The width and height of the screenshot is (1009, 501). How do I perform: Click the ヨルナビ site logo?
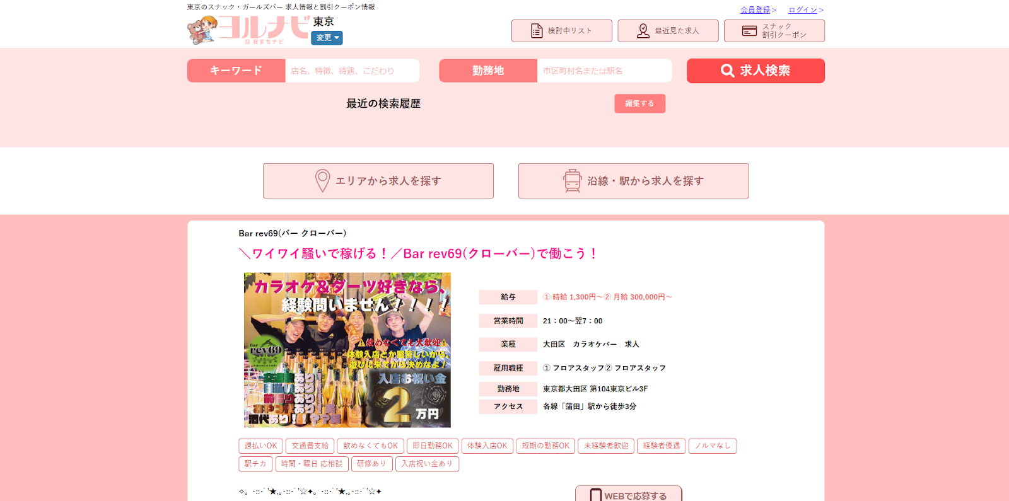248,30
